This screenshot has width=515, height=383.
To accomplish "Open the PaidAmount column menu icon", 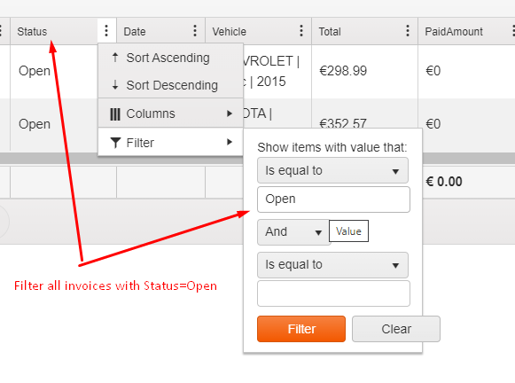I will click(x=513, y=31).
